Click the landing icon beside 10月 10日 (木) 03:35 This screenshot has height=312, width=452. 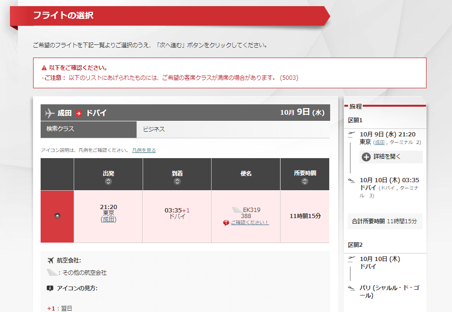(351, 181)
